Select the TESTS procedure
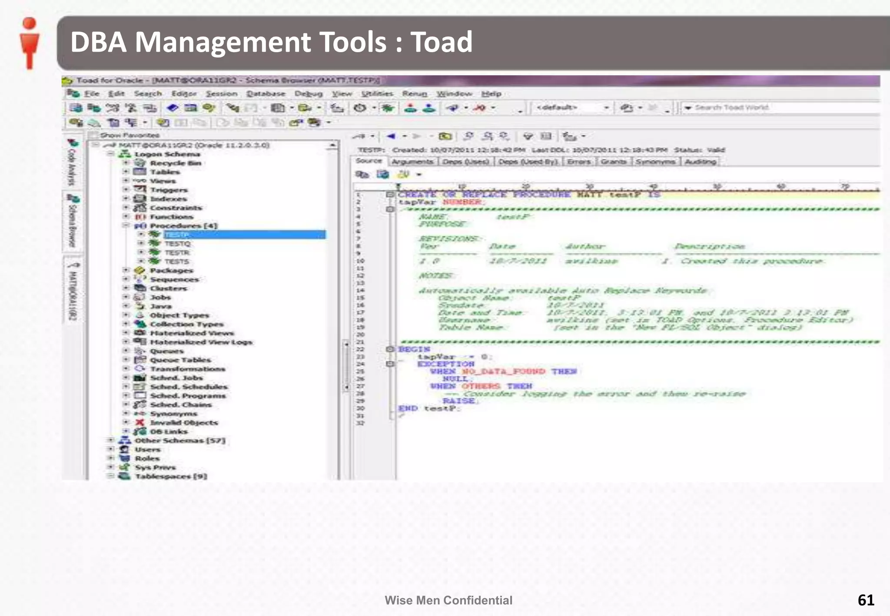Viewport: 890px width, 616px height. tap(177, 262)
